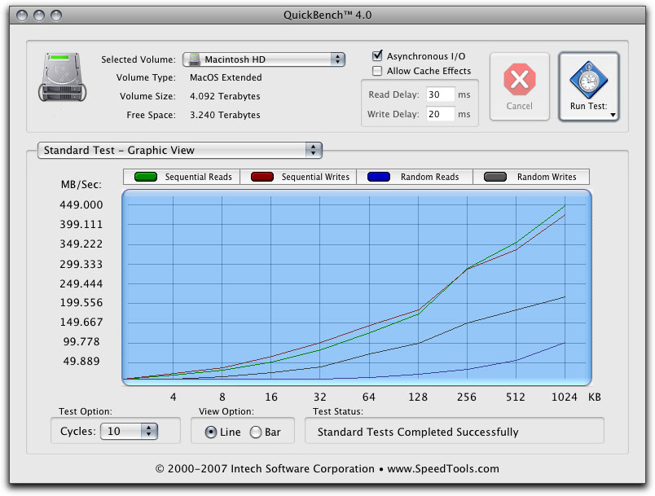Click volume size 4.092 Terabytes text
The width and height of the screenshot is (655, 496).
225,96
